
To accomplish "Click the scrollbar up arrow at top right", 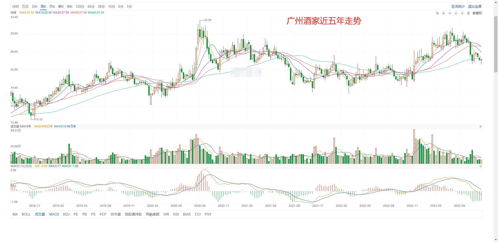I will [x=496, y=3].
